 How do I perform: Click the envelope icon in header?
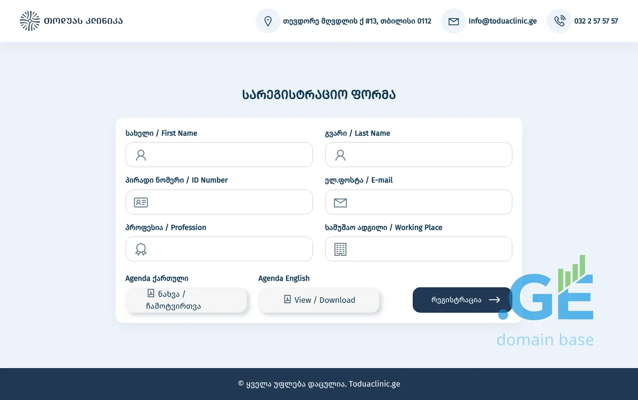pos(453,21)
